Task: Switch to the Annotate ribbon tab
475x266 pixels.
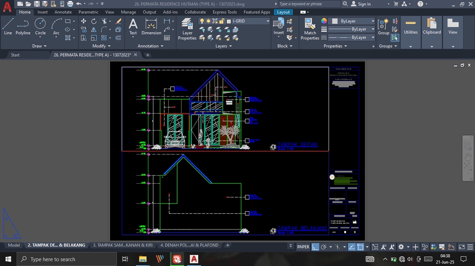Action: 63,12
